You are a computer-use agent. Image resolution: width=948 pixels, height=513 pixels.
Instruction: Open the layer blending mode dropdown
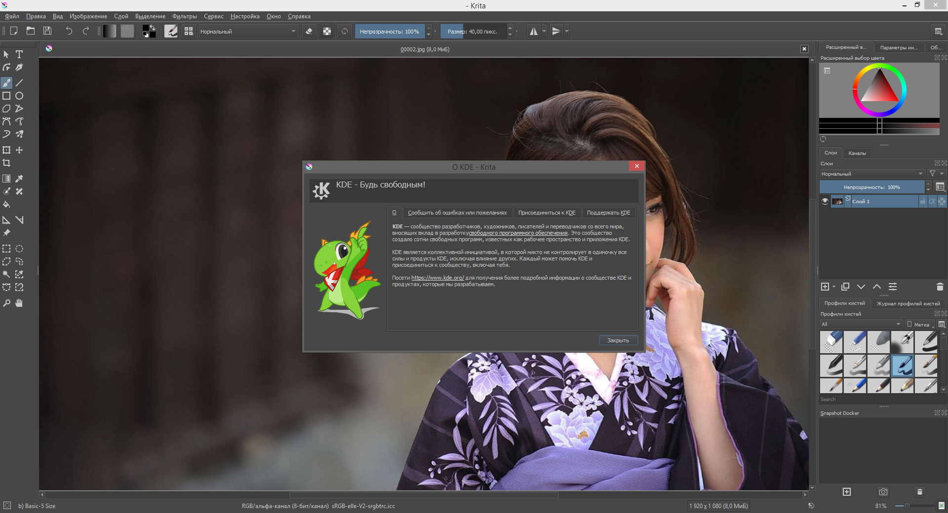point(872,174)
